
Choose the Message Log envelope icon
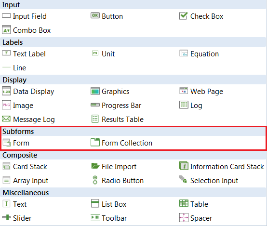pyautogui.click(x=6, y=119)
